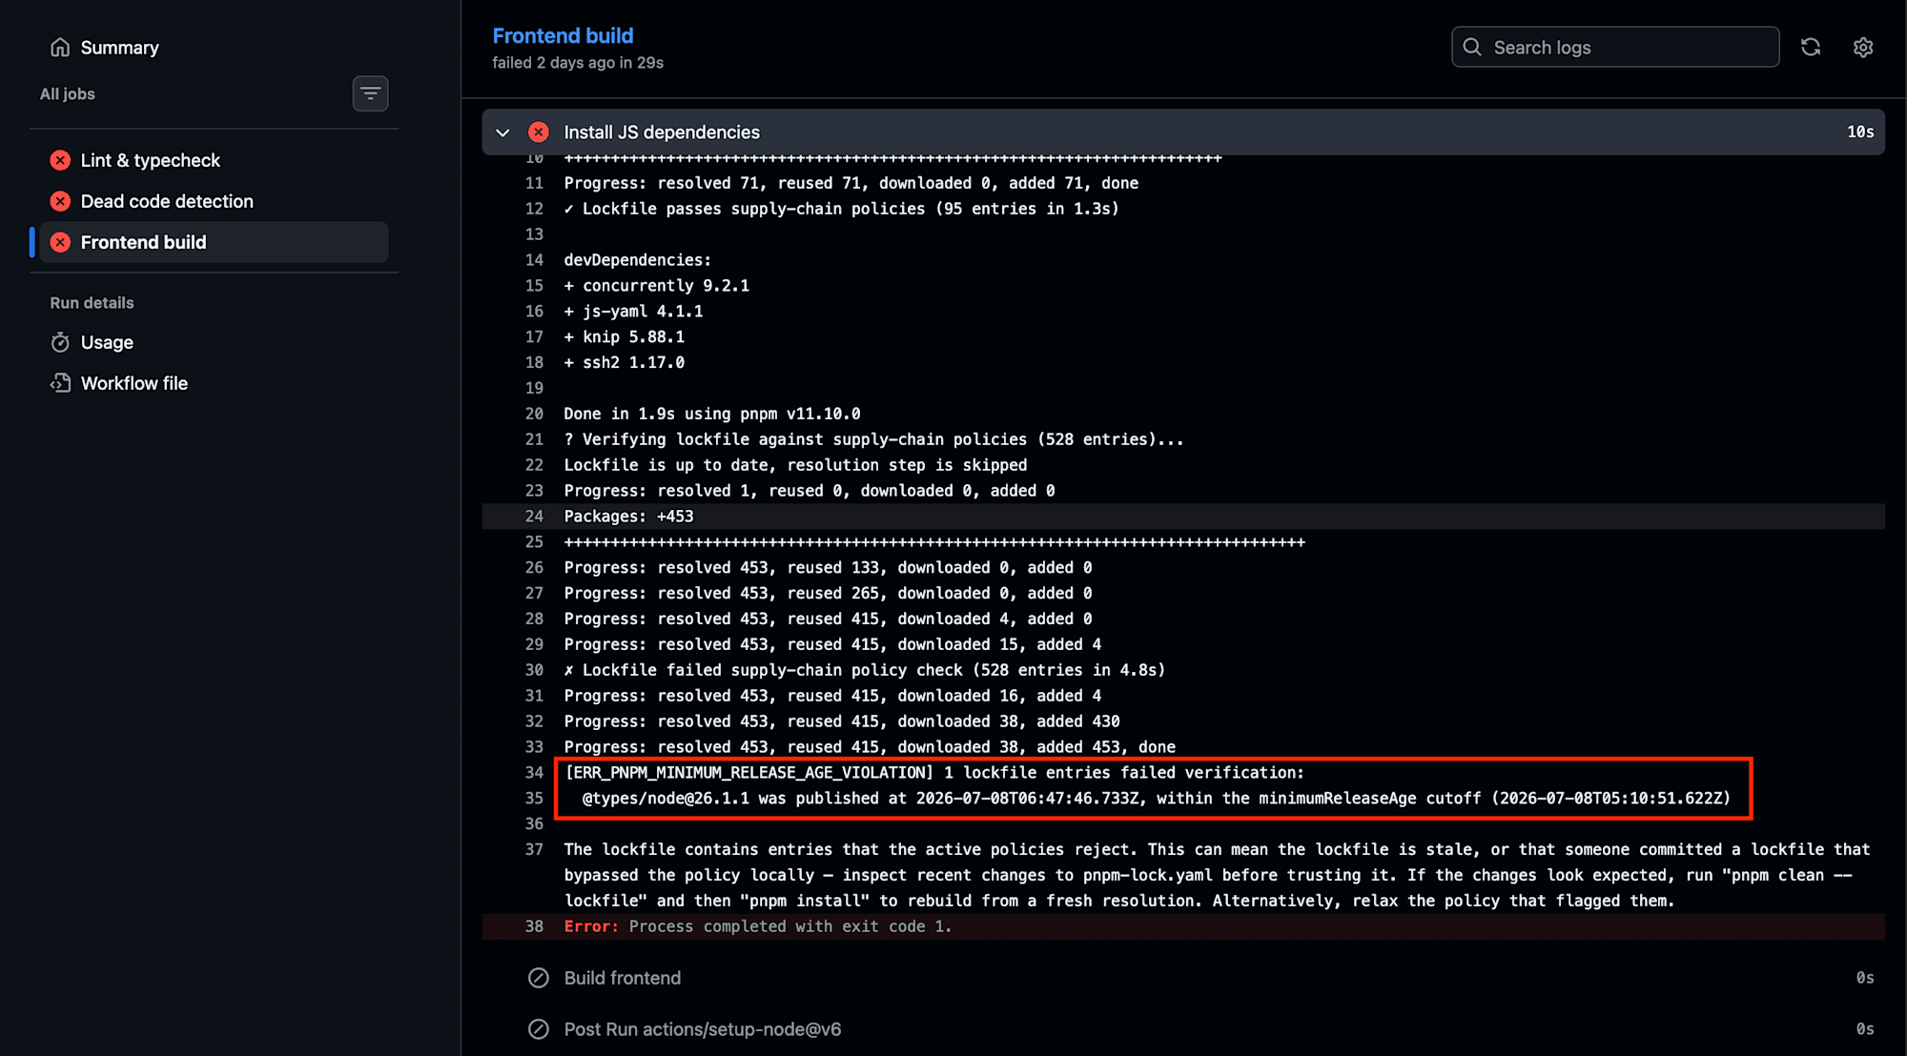Click red failure icon on Install JS dependencies
Viewport: 1907px width, 1056px height.
pyautogui.click(x=539, y=132)
